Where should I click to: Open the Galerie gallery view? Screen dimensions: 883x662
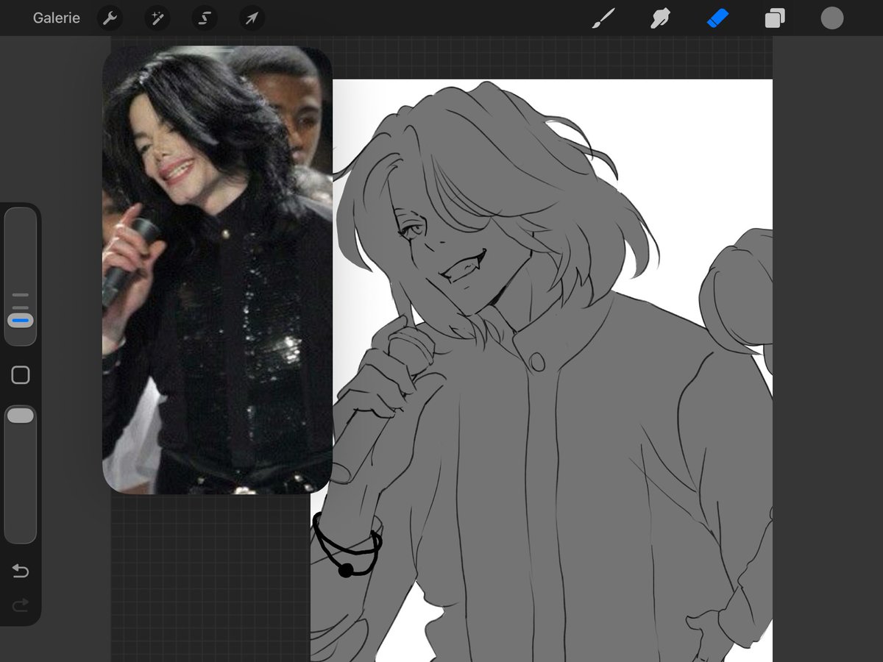tap(57, 18)
